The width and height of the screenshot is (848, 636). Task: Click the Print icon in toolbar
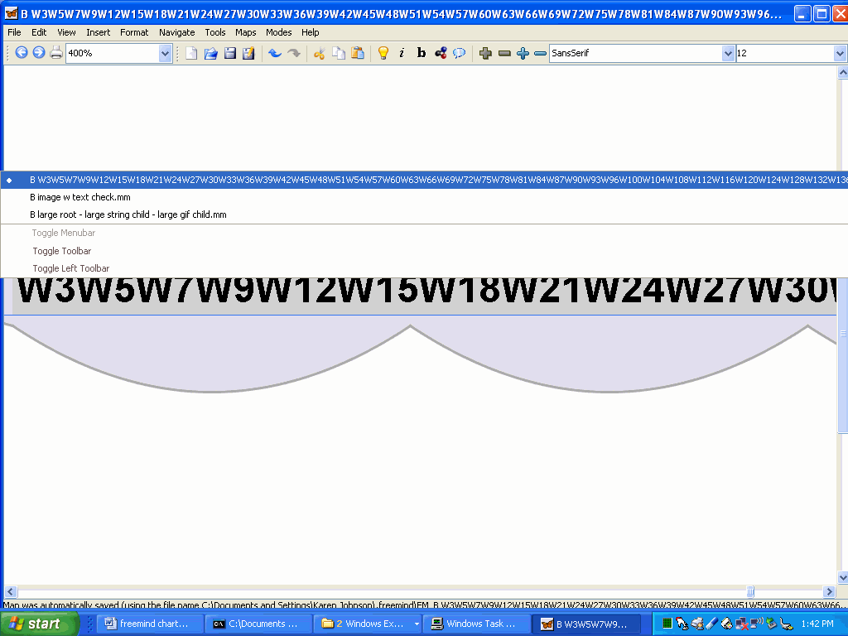[x=56, y=53]
